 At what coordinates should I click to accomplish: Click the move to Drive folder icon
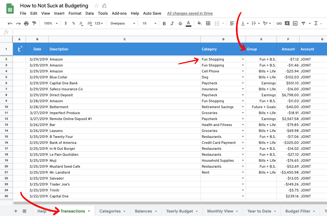[104, 6]
